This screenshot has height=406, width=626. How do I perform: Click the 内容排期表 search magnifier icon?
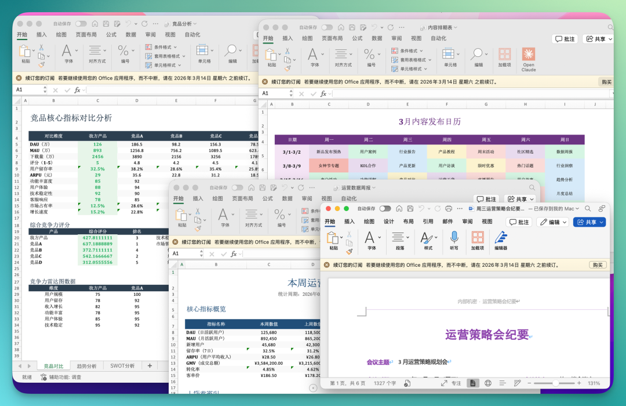pyautogui.click(x=610, y=28)
